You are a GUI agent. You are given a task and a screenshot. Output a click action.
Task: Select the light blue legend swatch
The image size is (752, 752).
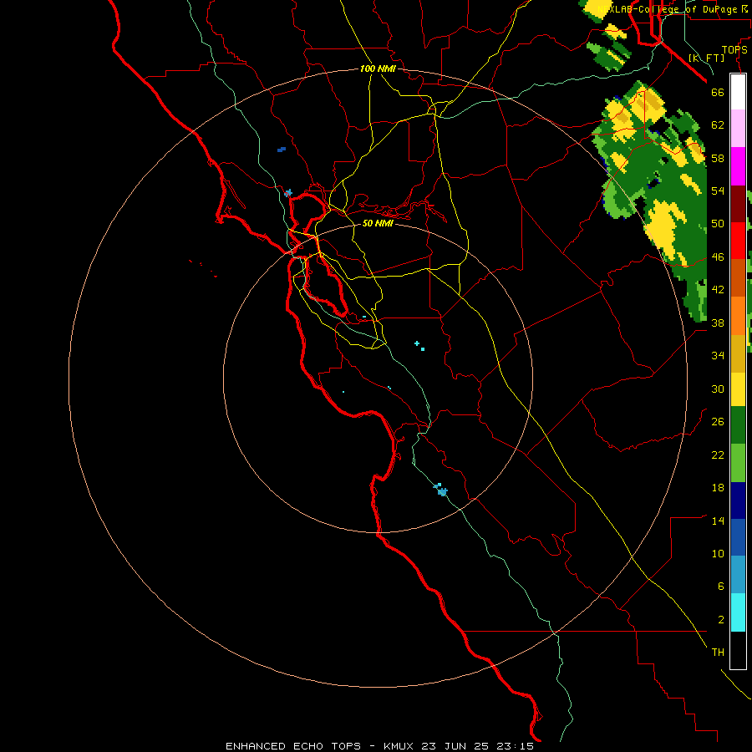point(738,575)
